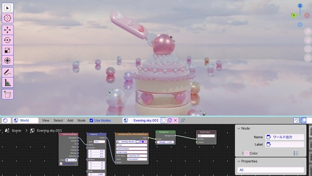
Task: Click the node Name input field
Action: [285, 137]
